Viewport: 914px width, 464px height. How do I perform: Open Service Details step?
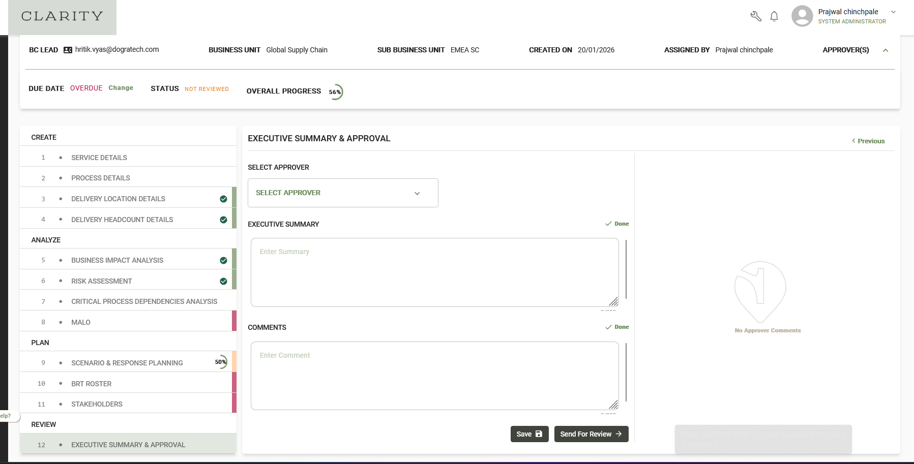coord(128,158)
